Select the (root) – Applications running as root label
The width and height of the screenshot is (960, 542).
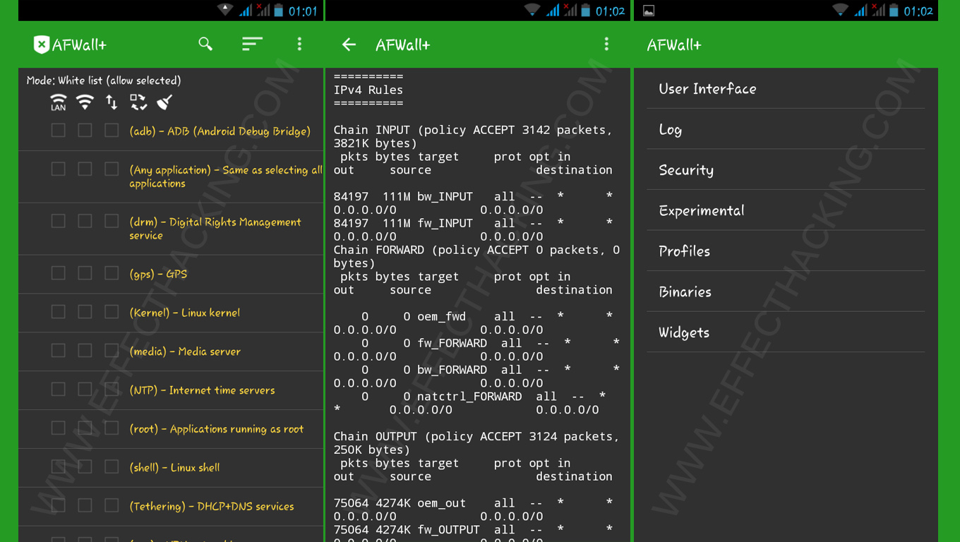tap(216, 429)
